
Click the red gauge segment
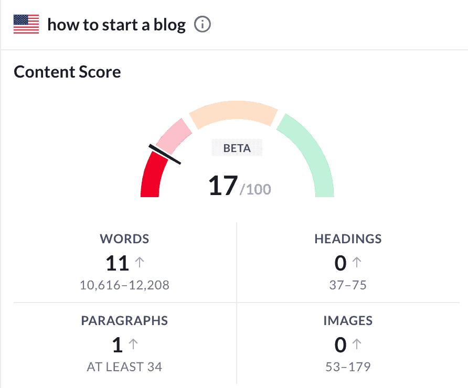153,177
